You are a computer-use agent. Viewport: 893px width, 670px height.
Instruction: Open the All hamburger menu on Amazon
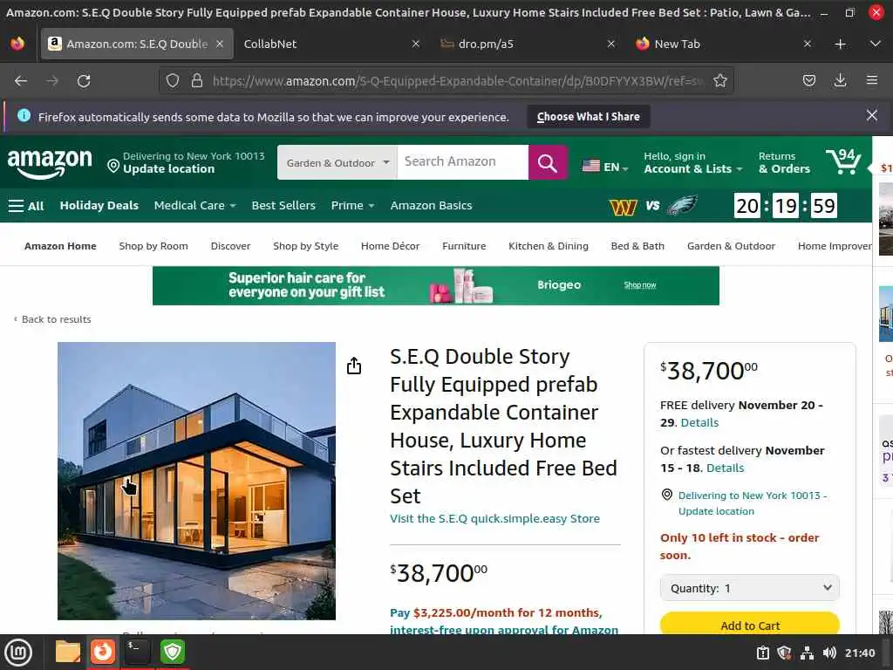click(26, 206)
